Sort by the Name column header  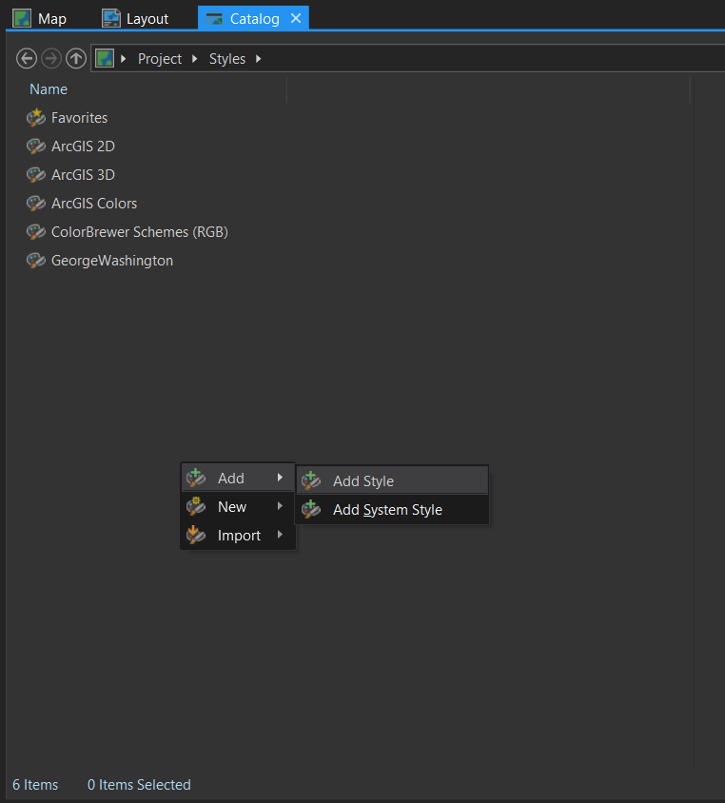point(49,89)
